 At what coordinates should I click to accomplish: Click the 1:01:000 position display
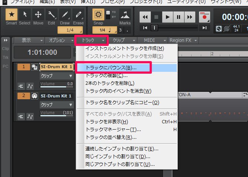pos(42,52)
